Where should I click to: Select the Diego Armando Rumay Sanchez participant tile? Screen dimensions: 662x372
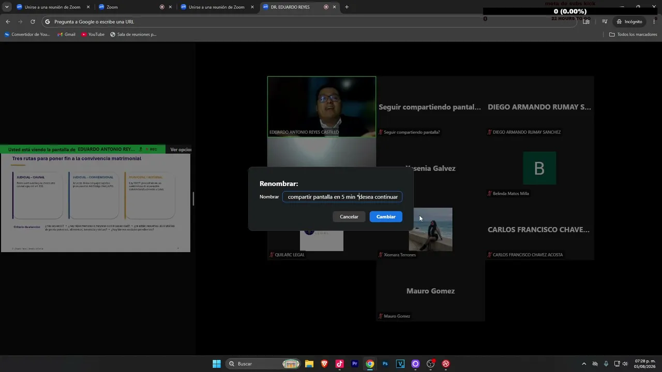pos(539,106)
